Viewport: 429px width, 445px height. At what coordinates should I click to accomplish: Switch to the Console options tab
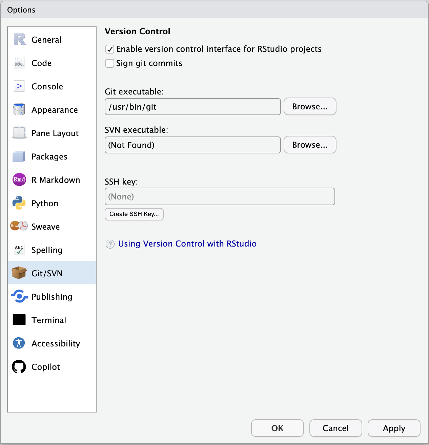(x=47, y=86)
